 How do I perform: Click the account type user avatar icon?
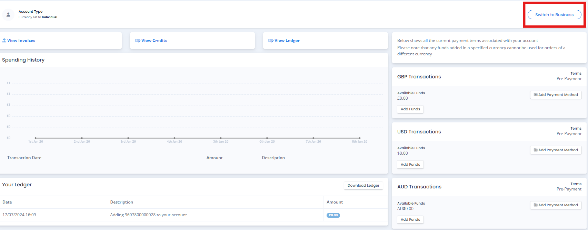point(8,15)
